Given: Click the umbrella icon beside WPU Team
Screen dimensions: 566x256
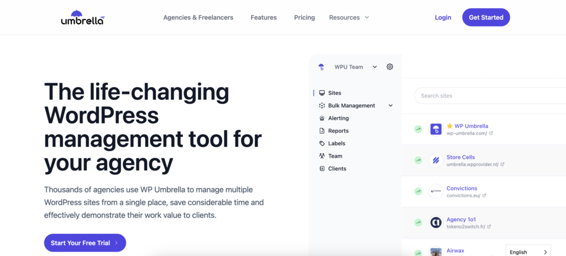Looking at the screenshot, I should (321, 67).
